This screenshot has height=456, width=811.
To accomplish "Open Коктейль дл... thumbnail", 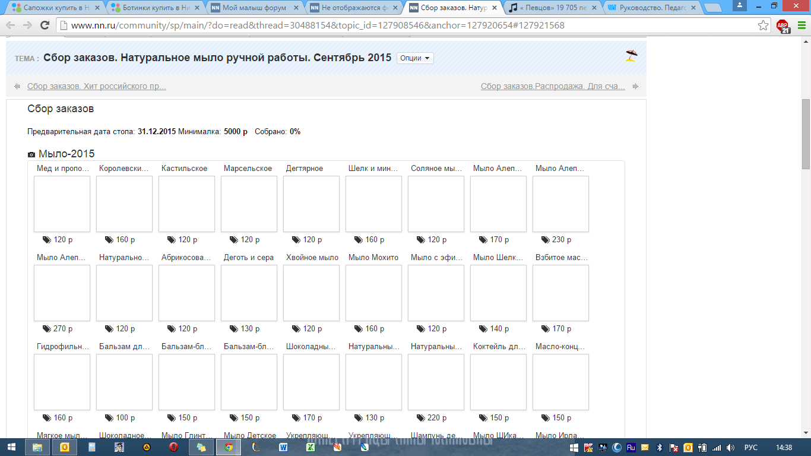I will 498,382.
